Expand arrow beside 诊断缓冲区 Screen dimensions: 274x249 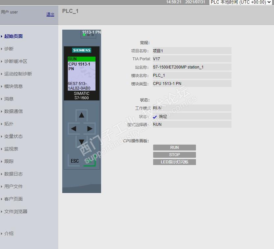(2, 61)
